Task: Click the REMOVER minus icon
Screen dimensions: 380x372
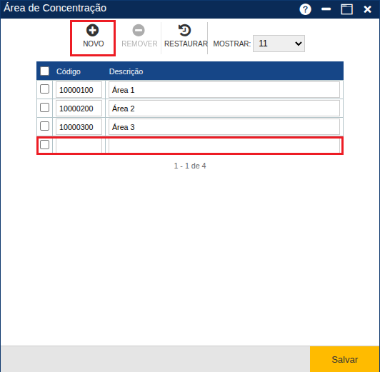Action: tap(139, 30)
